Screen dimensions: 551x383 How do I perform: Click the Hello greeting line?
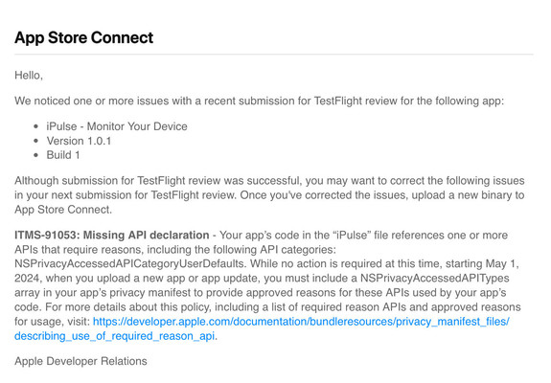(x=29, y=75)
